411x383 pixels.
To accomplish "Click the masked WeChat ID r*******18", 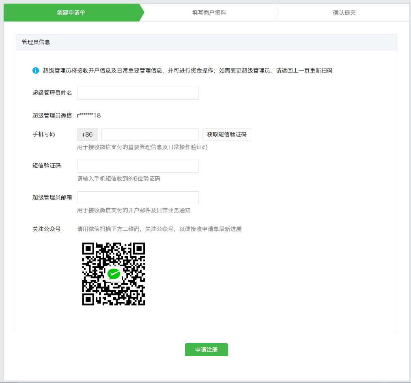I will pyautogui.click(x=89, y=116).
